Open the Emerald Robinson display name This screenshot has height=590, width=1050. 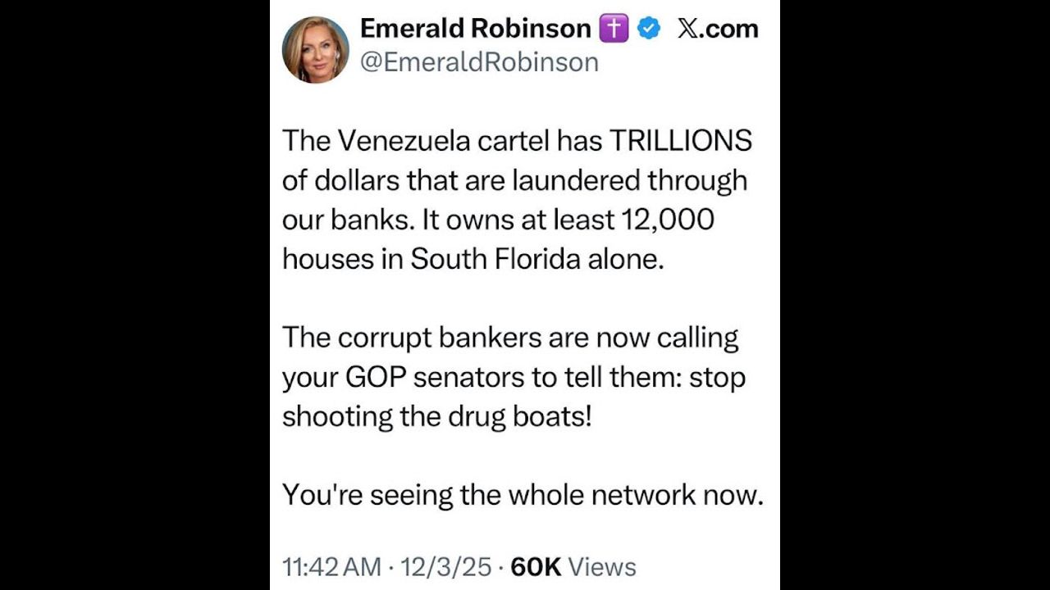pyautogui.click(x=475, y=29)
